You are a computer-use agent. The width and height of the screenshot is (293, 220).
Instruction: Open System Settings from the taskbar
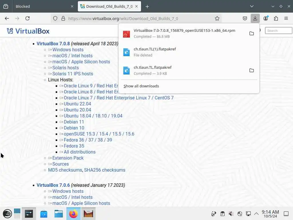click(x=29, y=214)
